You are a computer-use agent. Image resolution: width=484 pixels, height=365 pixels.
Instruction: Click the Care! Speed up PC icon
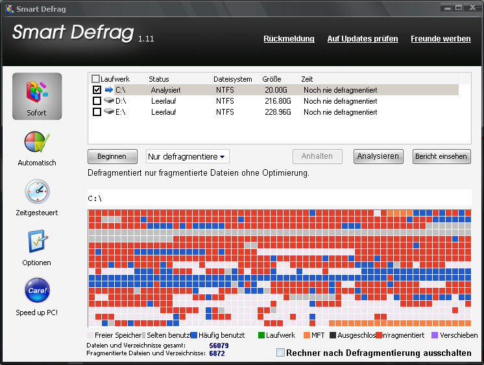coord(37,290)
